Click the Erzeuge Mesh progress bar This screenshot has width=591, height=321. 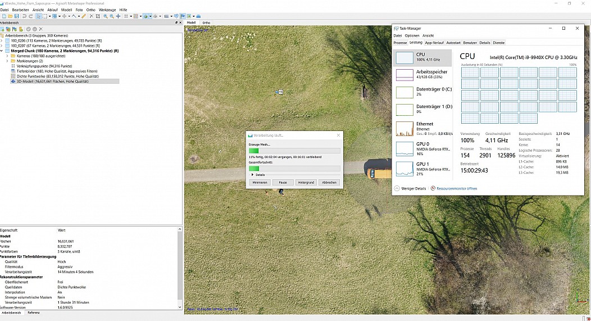294,151
